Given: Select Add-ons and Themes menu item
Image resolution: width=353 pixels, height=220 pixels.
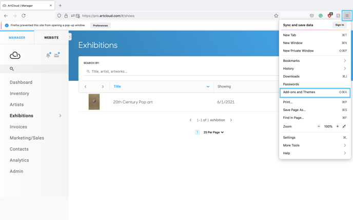Looking at the screenshot, I should click(315, 93).
